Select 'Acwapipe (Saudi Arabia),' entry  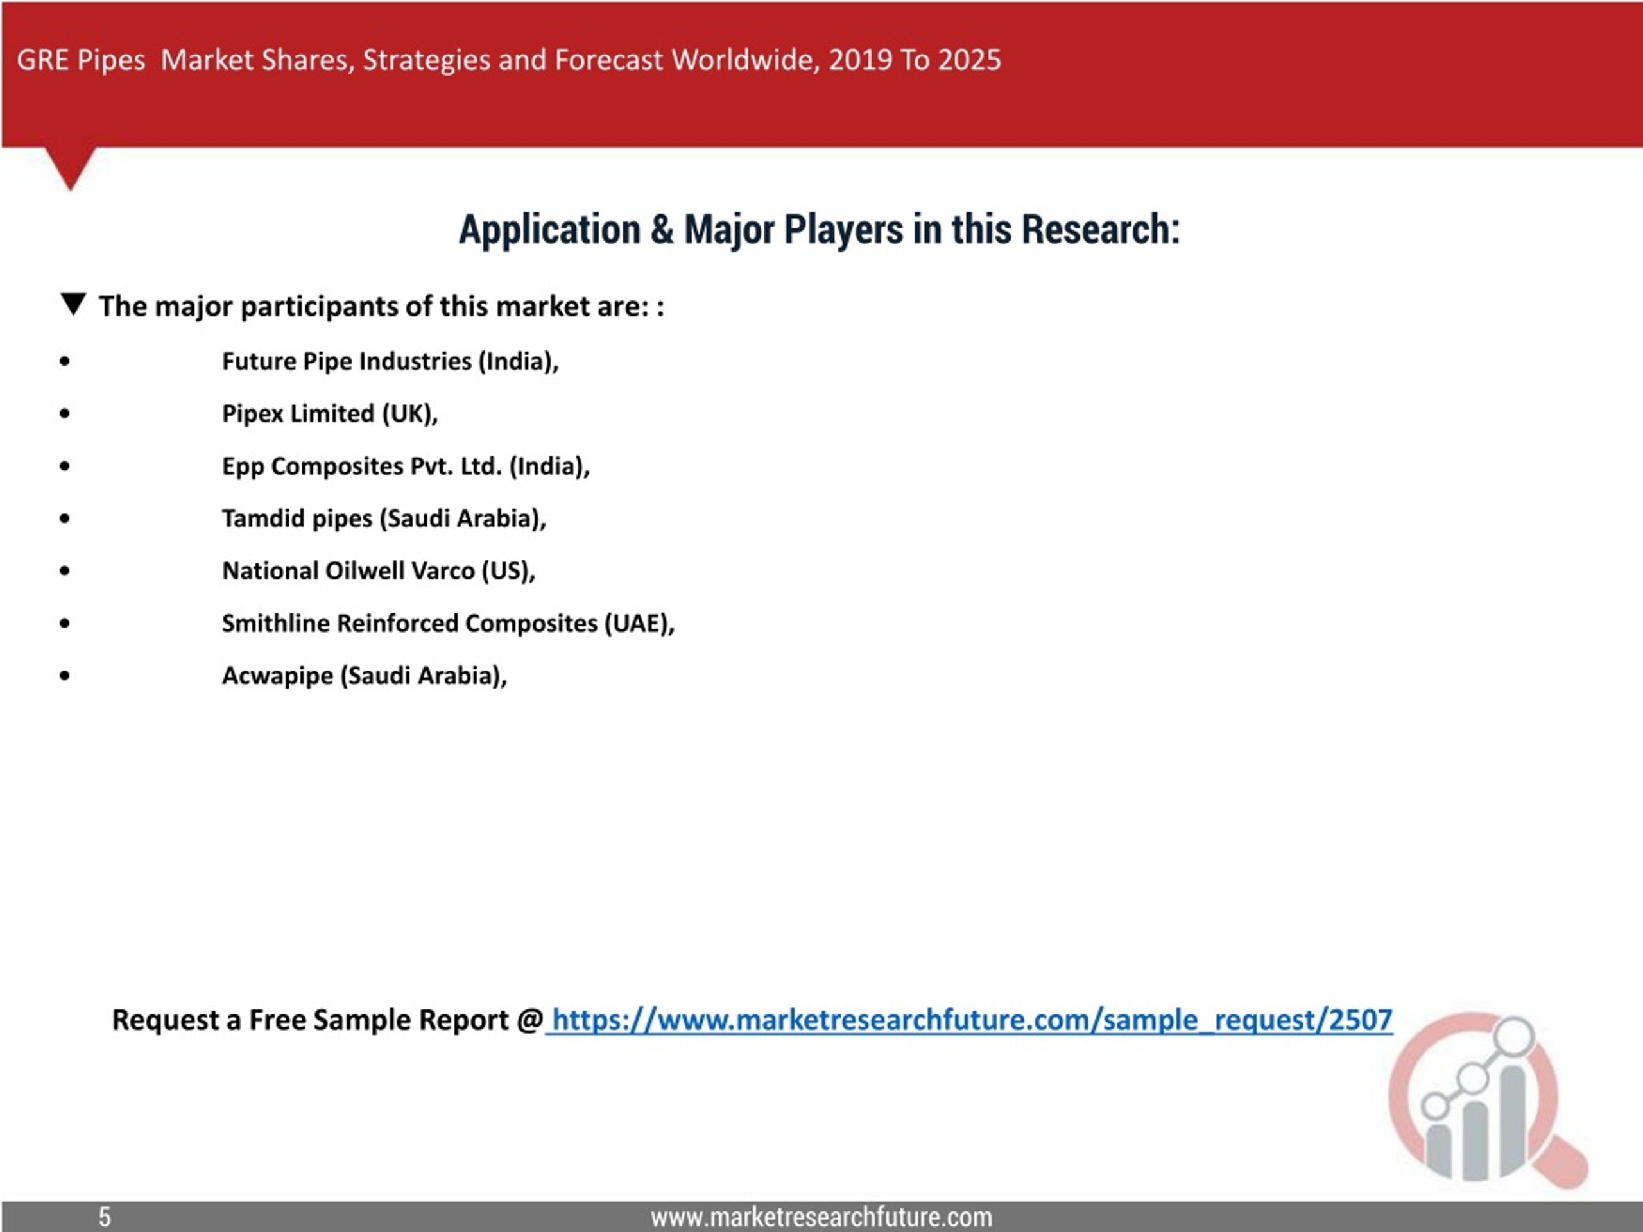[365, 676]
